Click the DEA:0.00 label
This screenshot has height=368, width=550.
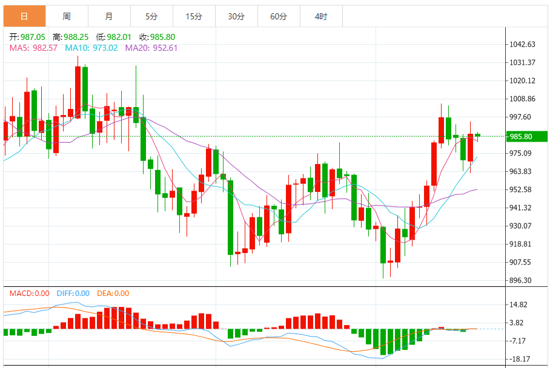tap(113, 294)
